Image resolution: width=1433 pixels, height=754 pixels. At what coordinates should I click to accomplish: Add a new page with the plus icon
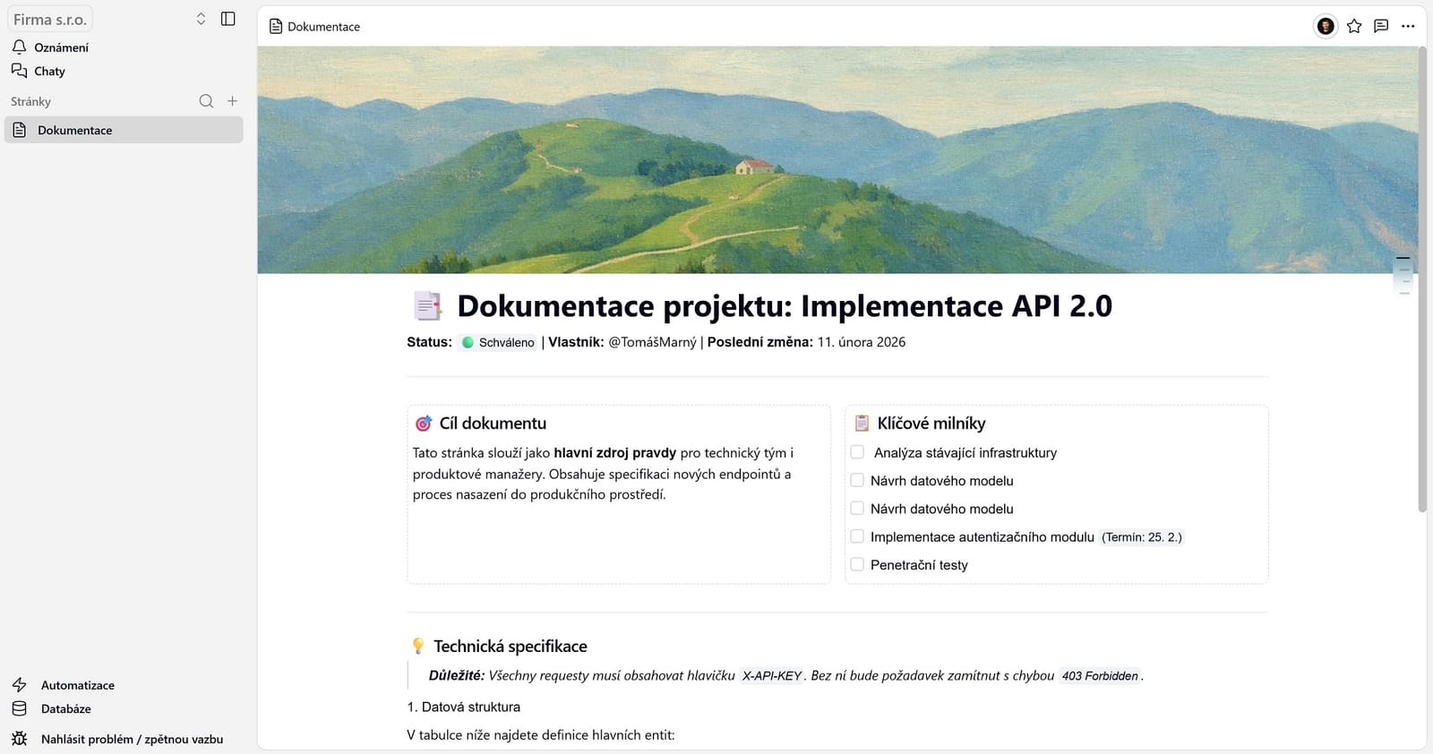click(232, 101)
